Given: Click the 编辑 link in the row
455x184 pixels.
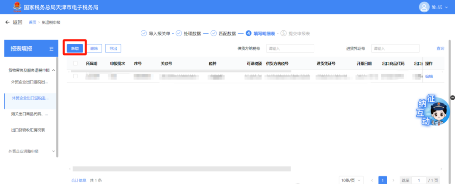Looking at the screenshot, I should (x=429, y=76).
